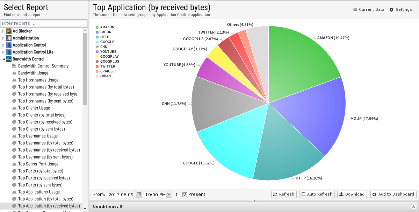Click the Refresh button

click(x=283, y=195)
